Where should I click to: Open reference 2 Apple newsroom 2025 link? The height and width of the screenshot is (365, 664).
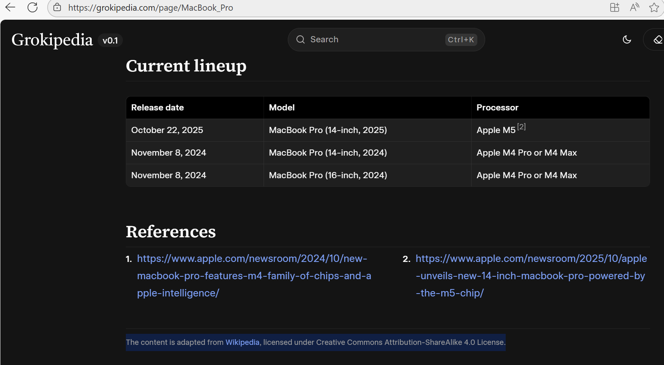[531, 275]
